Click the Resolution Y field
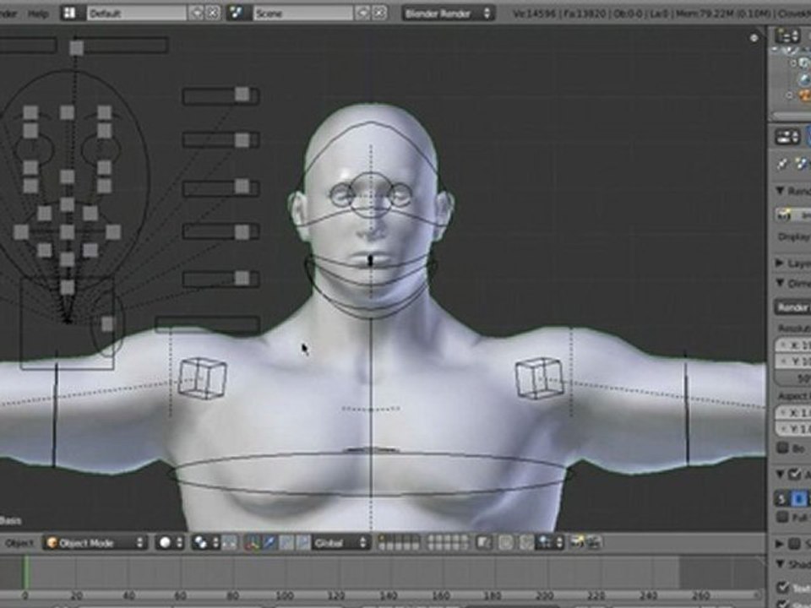This screenshot has width=811, height=608. pyautogui.click(x=793, y=361)
